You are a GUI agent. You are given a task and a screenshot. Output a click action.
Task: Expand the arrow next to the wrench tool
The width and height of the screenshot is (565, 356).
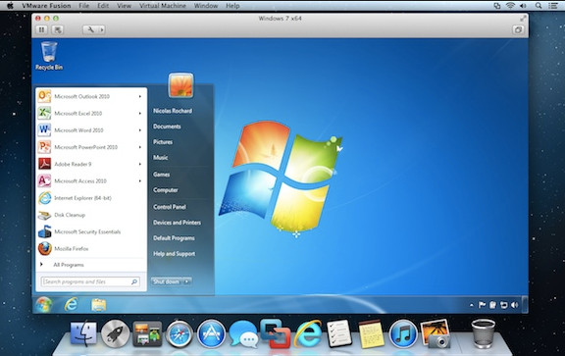pyautogui.click(x=102, y=29)
